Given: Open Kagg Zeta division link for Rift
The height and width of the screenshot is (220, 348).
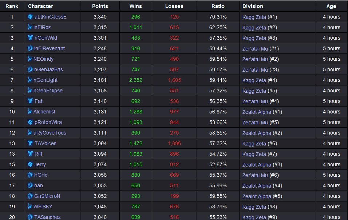Looking at the screenshot, I should pyautogui.click(x=254, y=154).
